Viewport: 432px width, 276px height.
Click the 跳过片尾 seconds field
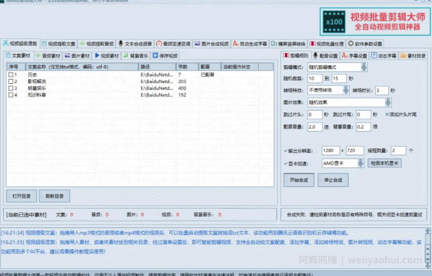(x=364, y=114)
